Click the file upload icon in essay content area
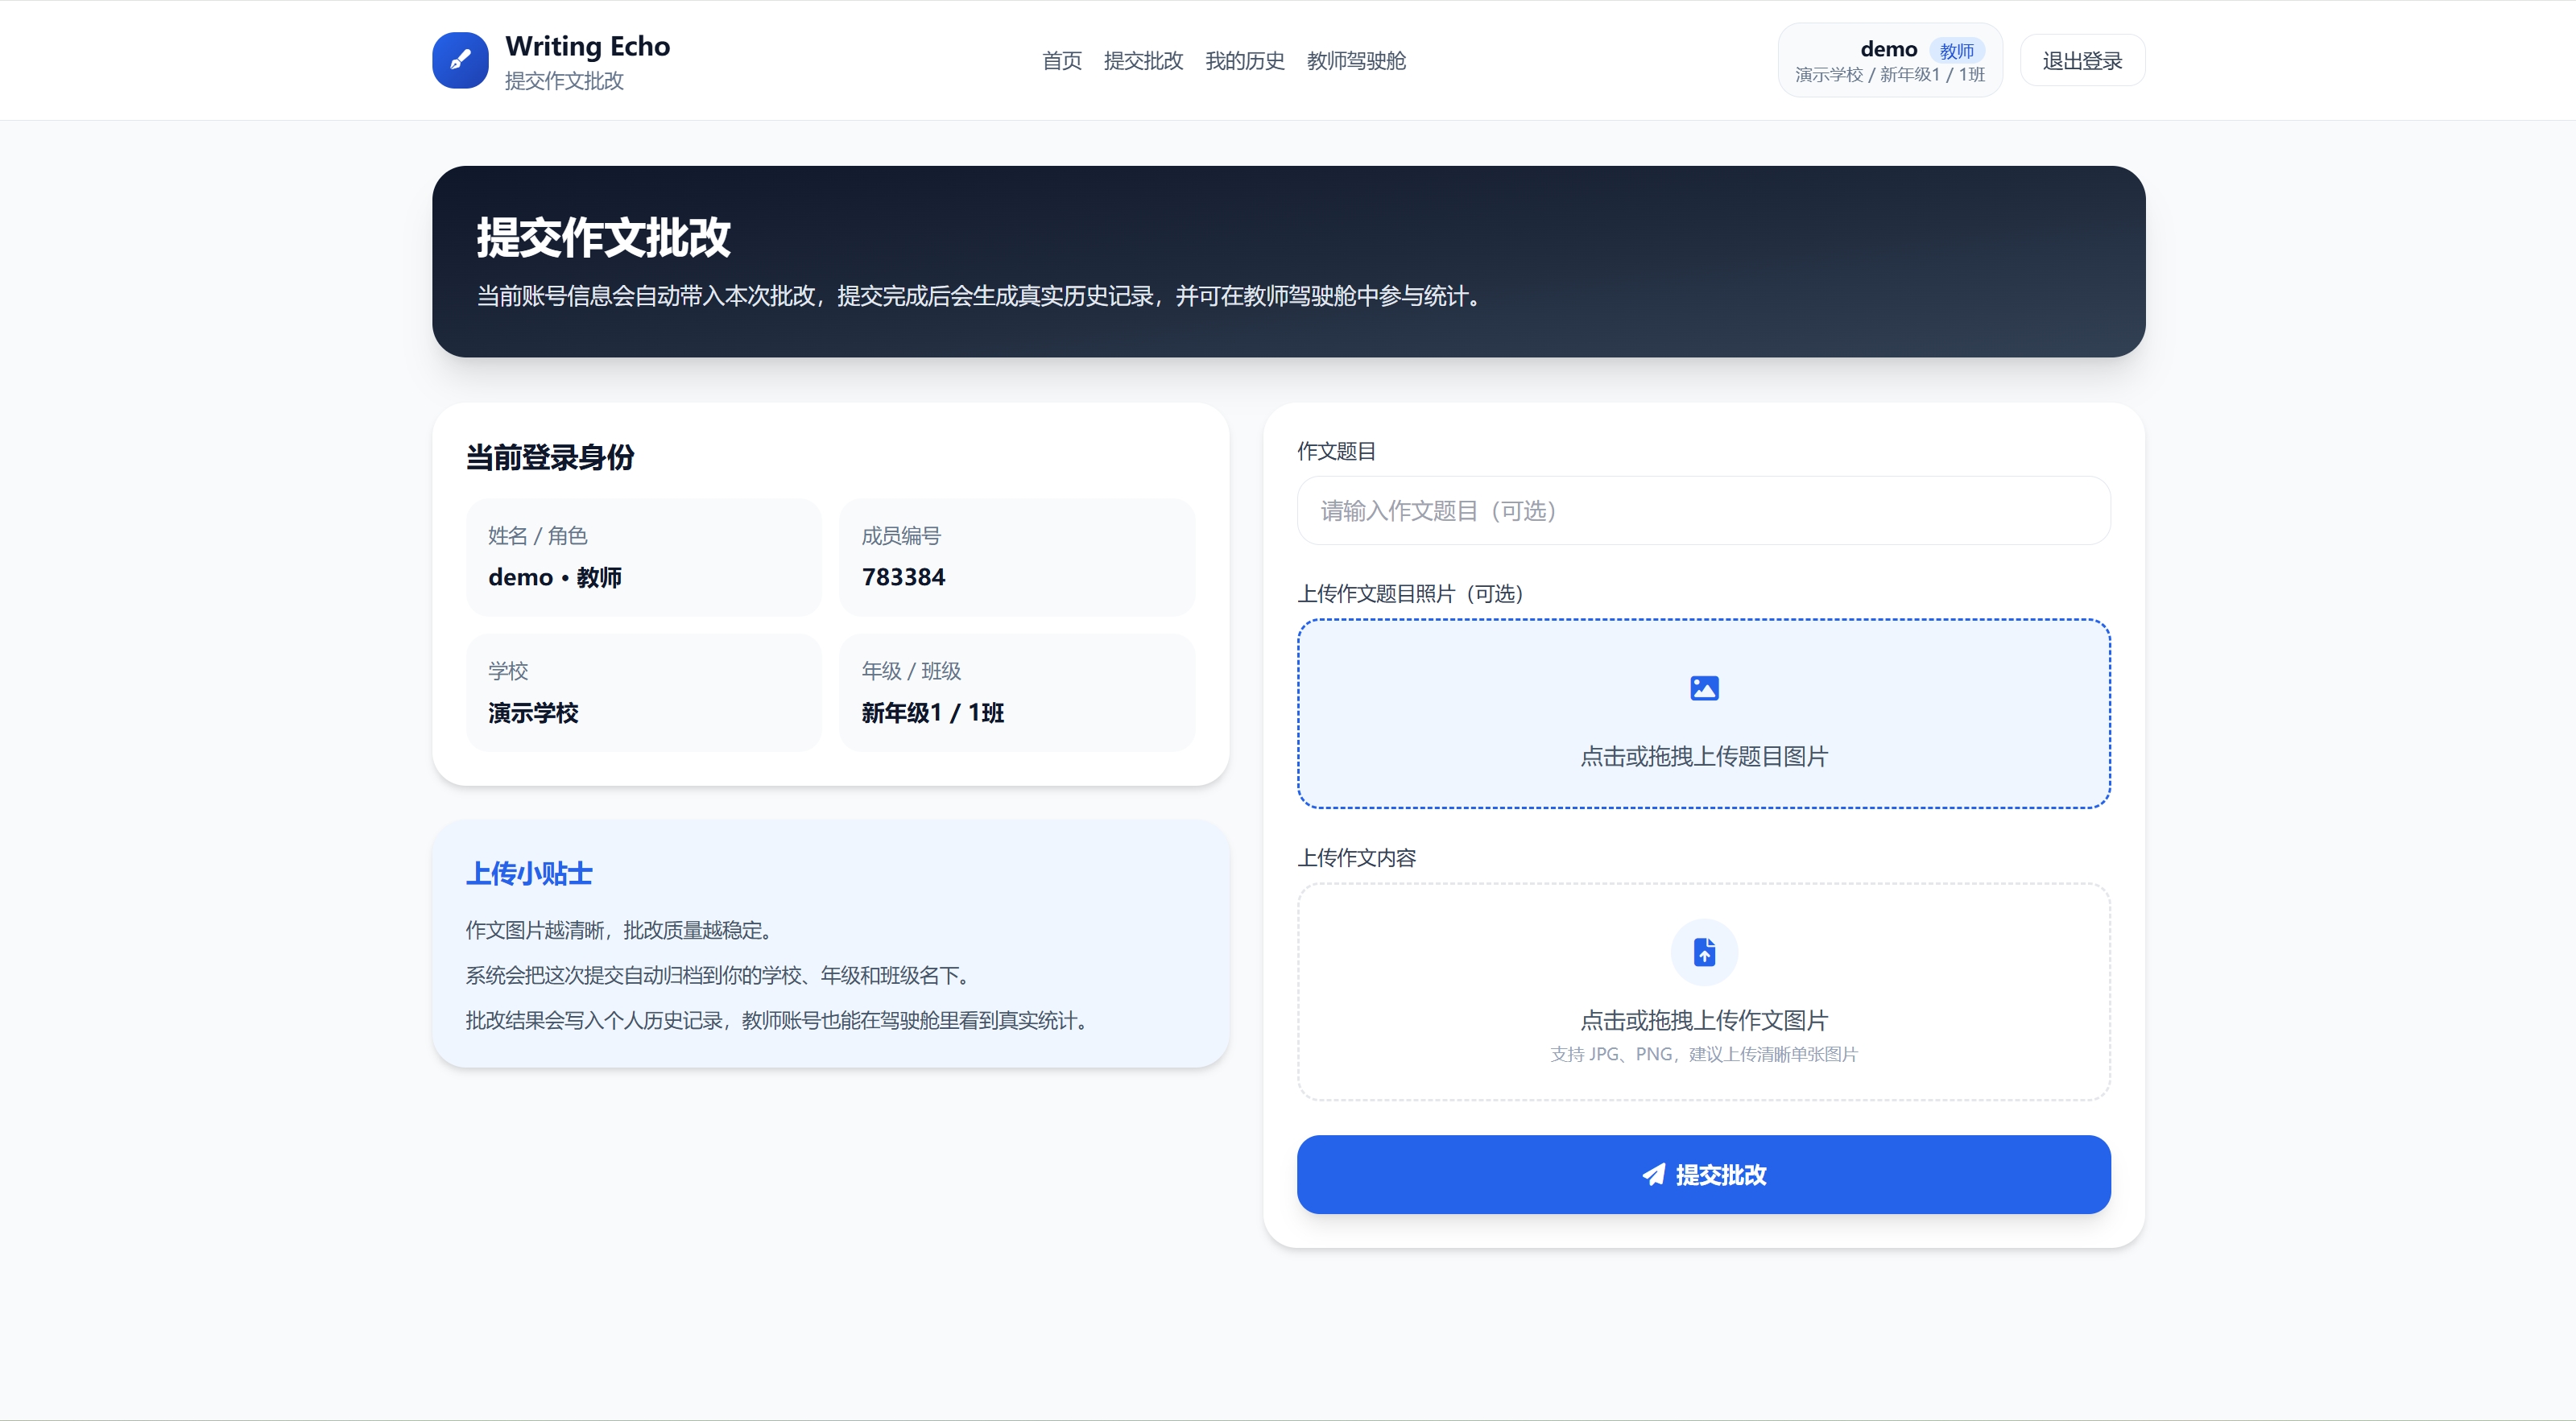This screenshot has width=2576, height=1421. (1703, 952)
